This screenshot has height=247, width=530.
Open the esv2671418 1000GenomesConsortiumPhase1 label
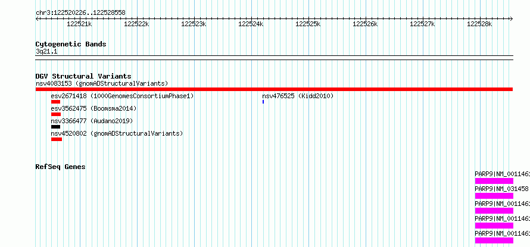coord(122,96)
